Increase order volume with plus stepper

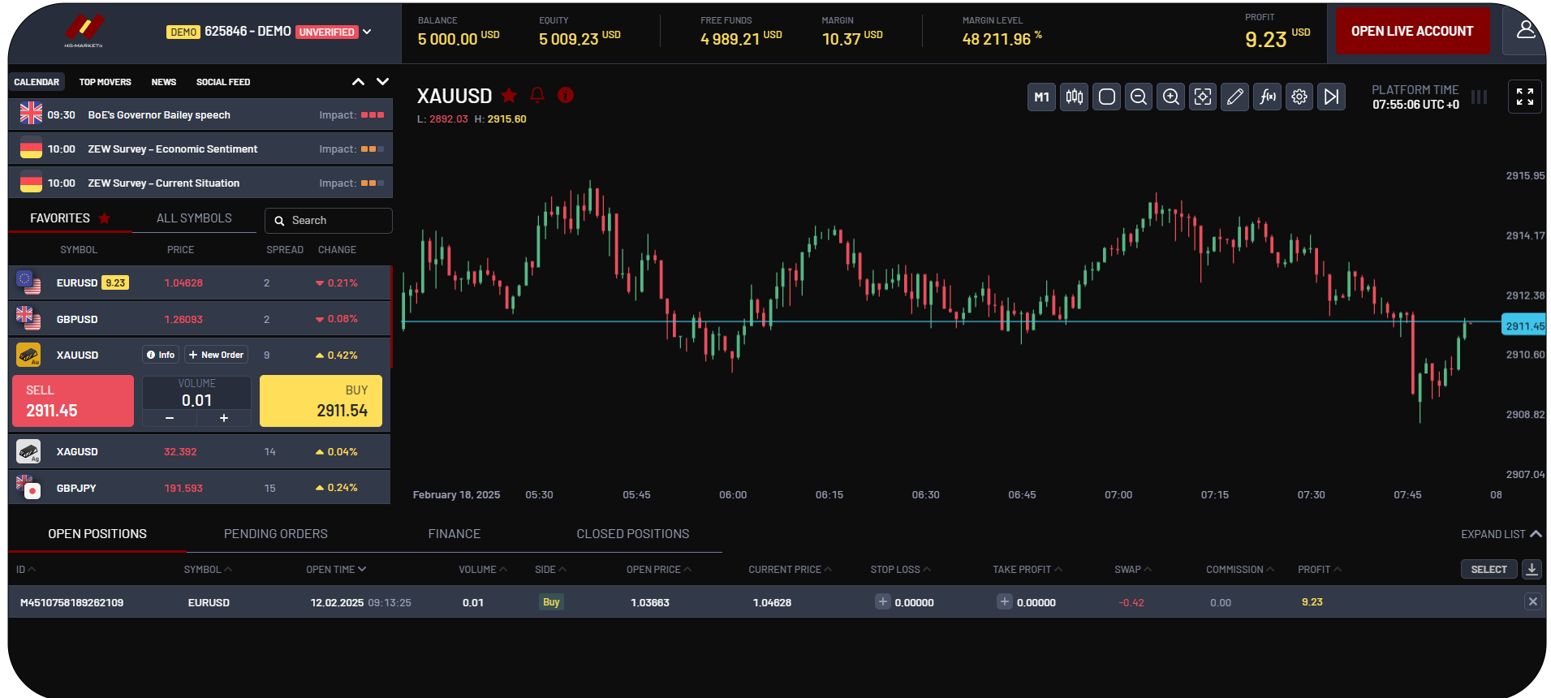[224, 418]
